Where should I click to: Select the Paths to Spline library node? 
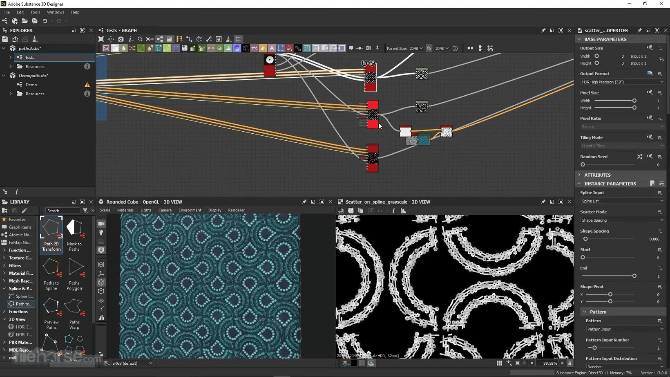51,274
